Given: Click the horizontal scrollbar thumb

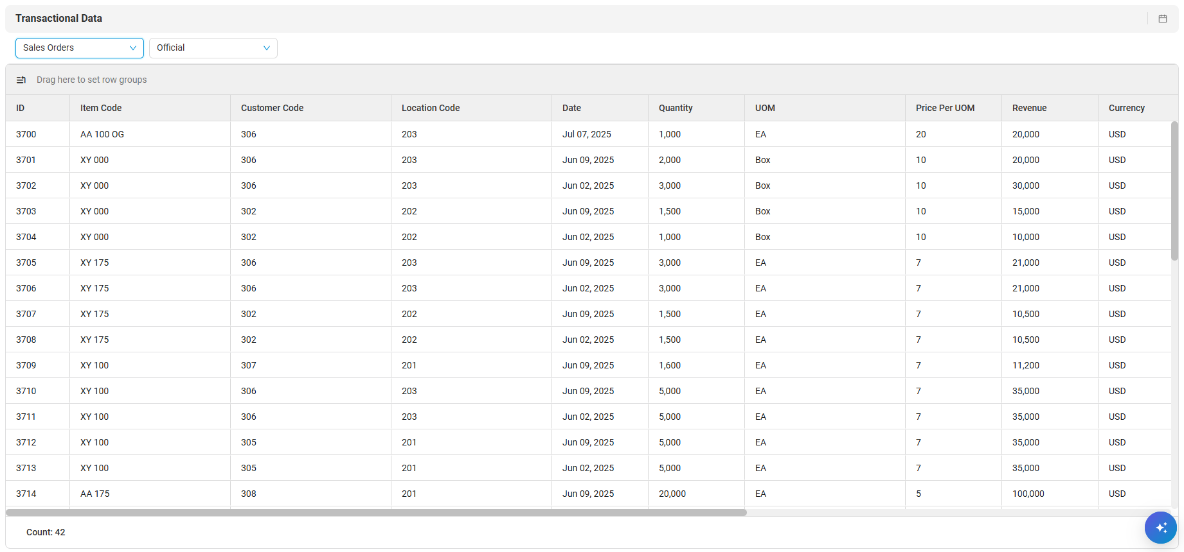Looking at the screenshot, I should [x=376, y=512].
